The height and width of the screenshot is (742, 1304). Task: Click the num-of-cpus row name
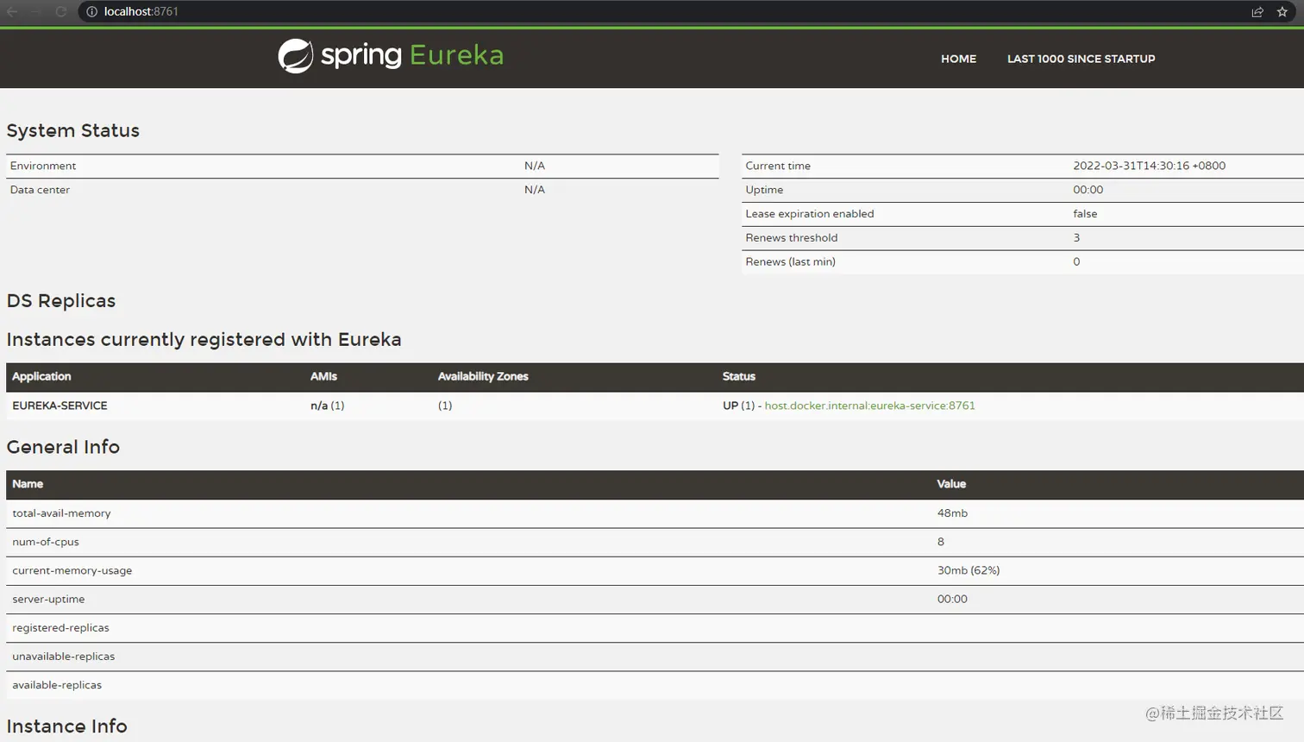(46, 542)
